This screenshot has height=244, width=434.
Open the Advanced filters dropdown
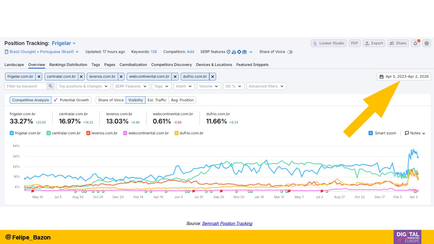pos(266,86)
